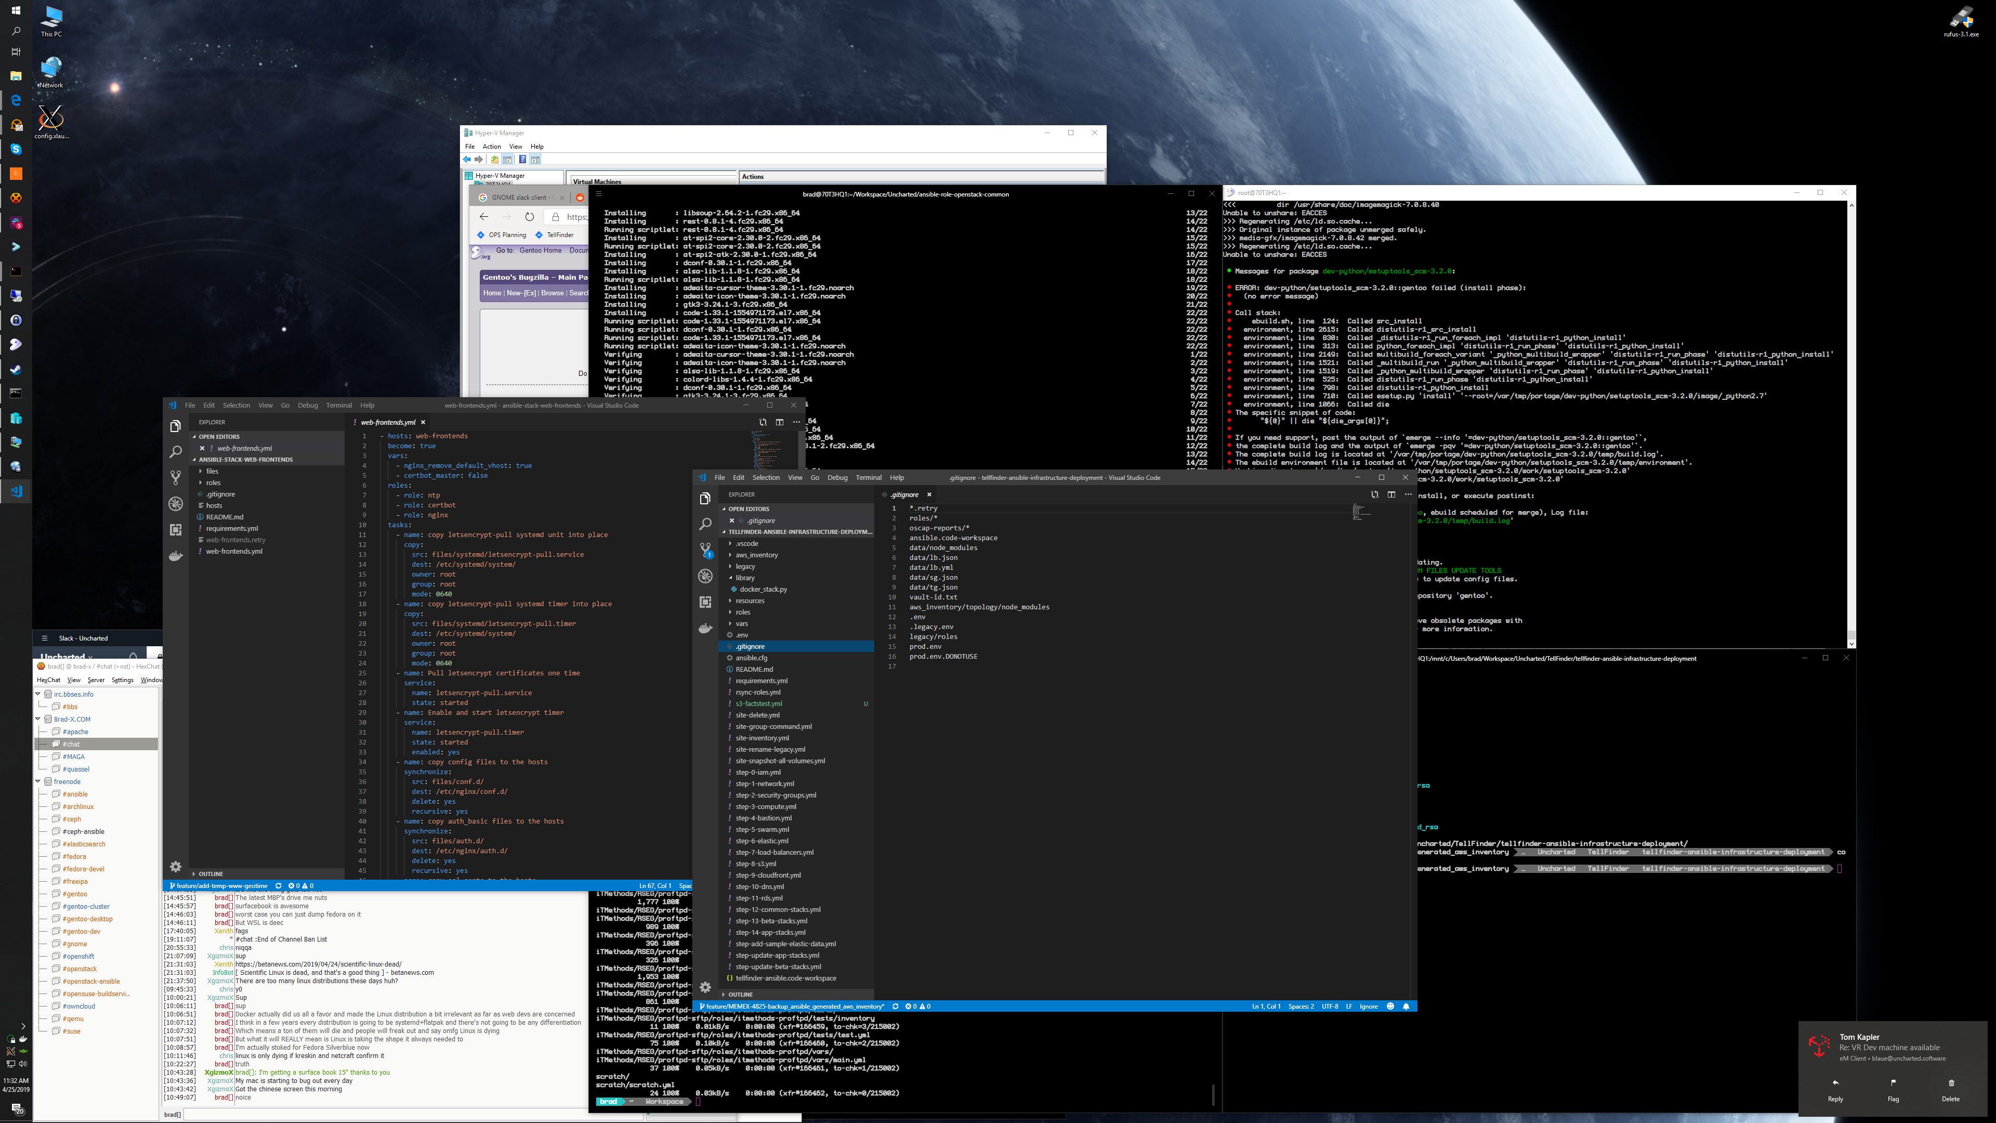This screenshot has height=1123, width=1996.
Task: Expand the aws_inventory folder in tellfinder explorer
Action: (x=731, y=555)
